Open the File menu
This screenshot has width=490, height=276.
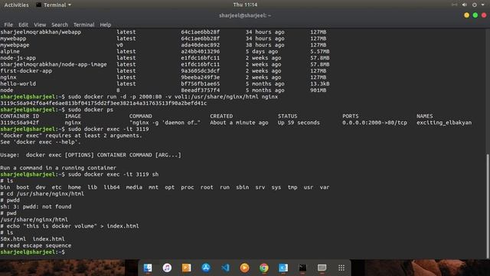[8, 25]
